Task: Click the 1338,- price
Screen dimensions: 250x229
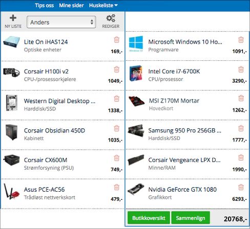Action: pyautogui.click(x=115, y=110)
